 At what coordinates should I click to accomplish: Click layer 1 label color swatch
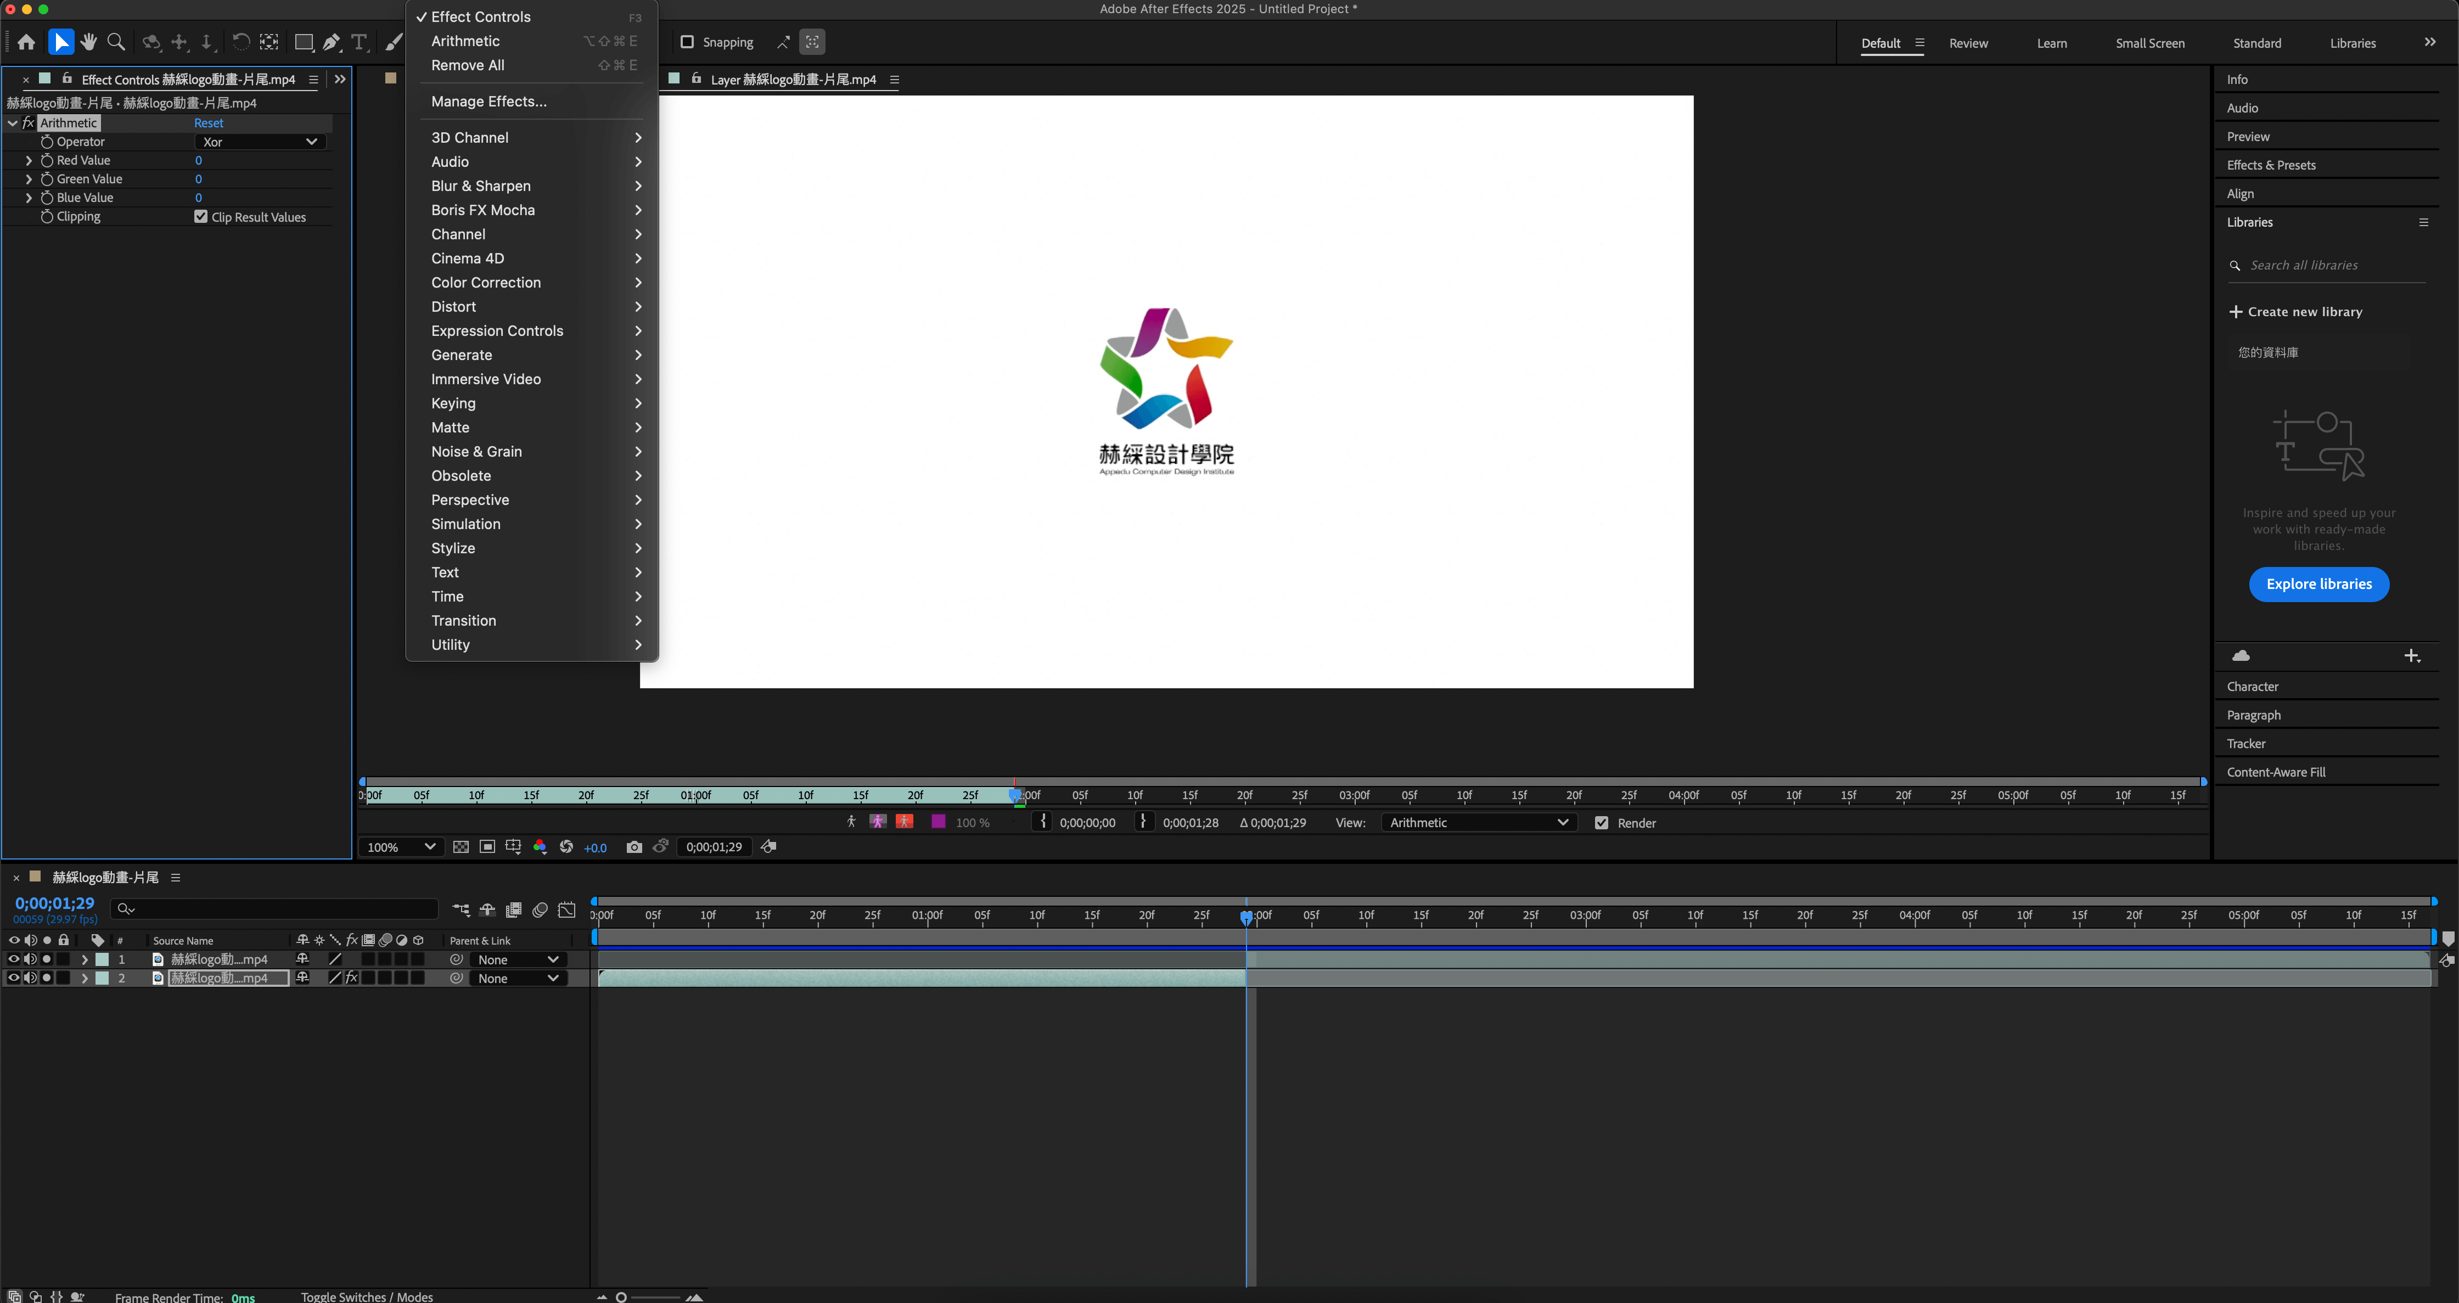(102, 959)
